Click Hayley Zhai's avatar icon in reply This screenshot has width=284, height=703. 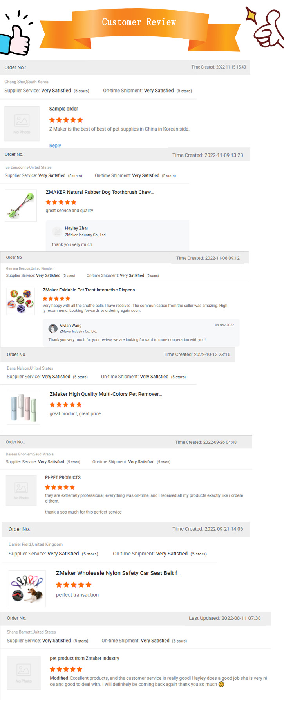(x=57, y=231)
